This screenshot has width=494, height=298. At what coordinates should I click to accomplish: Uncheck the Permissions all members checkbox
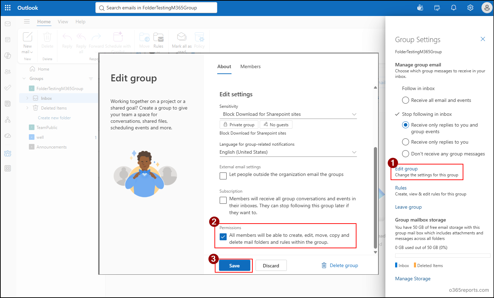pos(223,237)
